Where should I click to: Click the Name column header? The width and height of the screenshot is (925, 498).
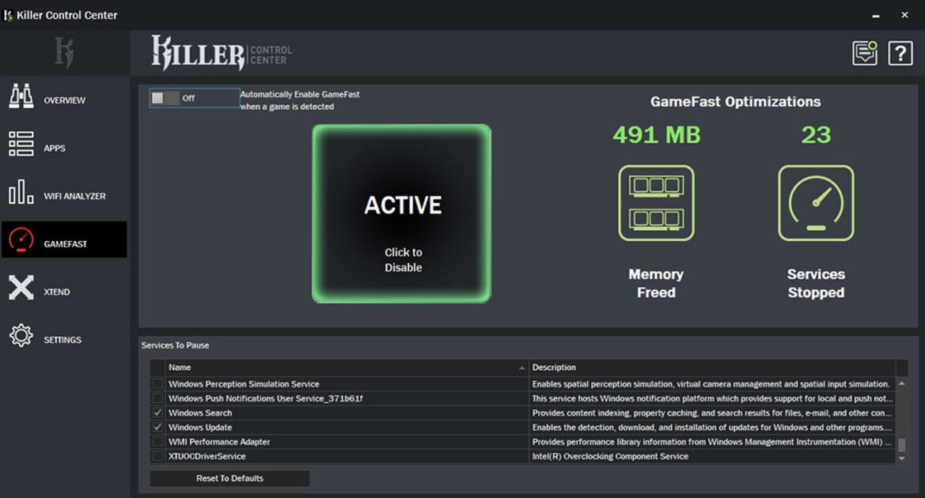coord(347,367)
